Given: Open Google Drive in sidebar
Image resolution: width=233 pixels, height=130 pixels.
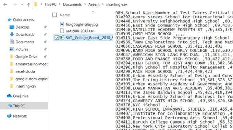Looking at the screenshot, I should (26, 57).
